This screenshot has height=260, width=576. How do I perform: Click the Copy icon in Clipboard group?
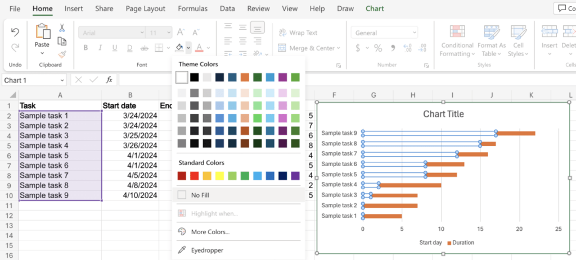pos(62,41)
